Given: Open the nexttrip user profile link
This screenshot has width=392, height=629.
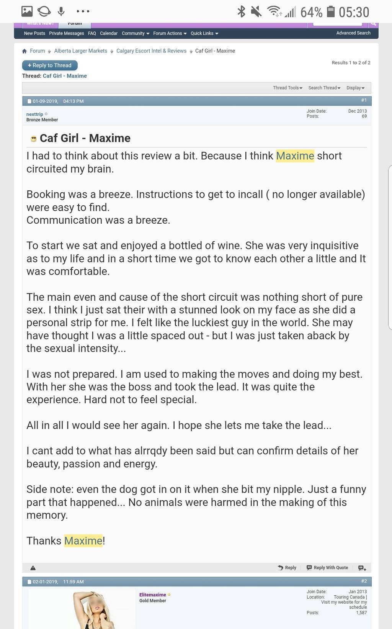Looking at the screenshot, I should [34, 114].
